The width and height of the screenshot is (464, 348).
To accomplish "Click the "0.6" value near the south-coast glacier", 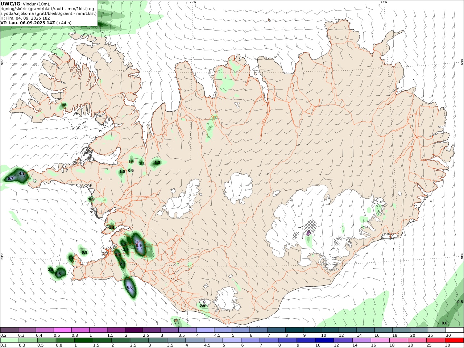I will [x=202, y=305].
